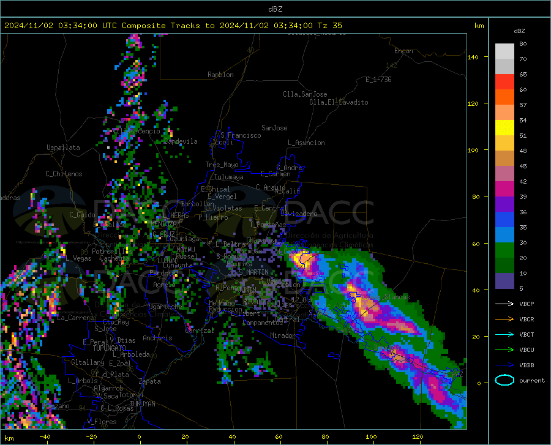Click the 'VBBB' legend label
551x445 pixels.
click(x=527, y=365)
